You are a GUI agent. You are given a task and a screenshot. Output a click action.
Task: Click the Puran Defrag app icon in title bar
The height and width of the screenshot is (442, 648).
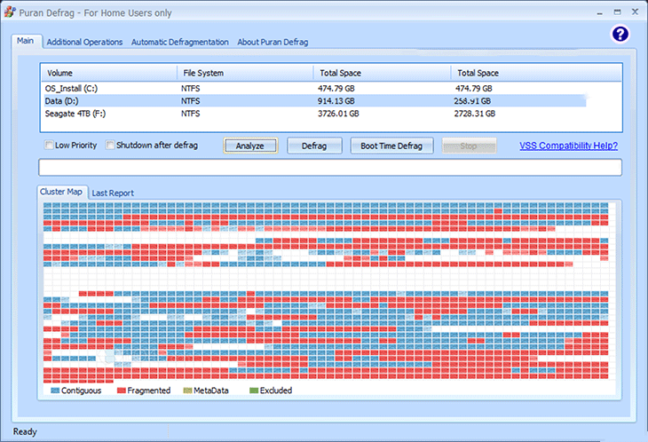pyautogui.click(x=10, y=12)
